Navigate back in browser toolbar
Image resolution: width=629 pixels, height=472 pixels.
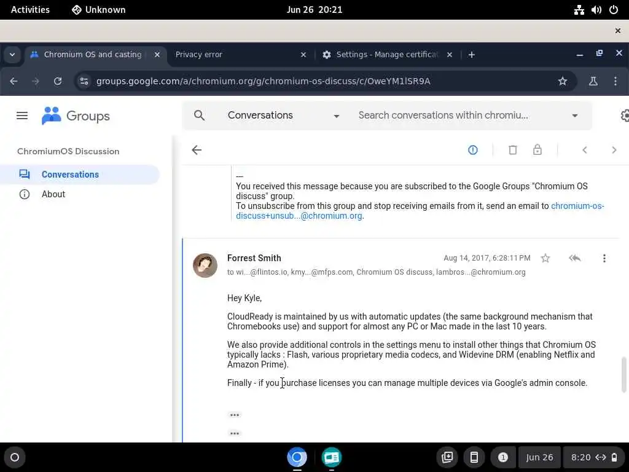(14, 81)
